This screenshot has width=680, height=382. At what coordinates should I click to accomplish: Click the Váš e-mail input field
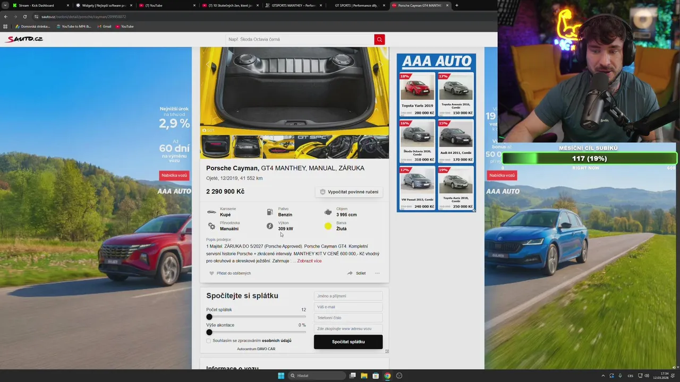click(348, 307)
